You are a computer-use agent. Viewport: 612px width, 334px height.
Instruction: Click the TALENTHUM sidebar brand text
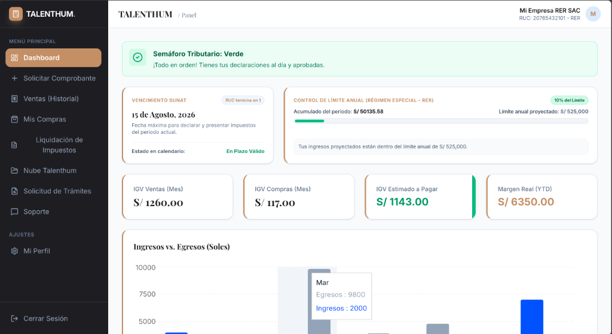(x=50, y=14)
